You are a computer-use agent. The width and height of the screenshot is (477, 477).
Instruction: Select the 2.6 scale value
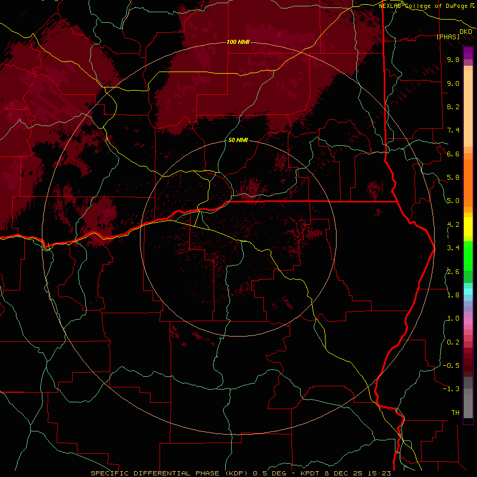(x=453, y=272)
